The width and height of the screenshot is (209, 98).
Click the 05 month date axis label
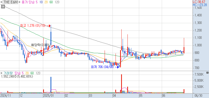(x=141, y=95)
